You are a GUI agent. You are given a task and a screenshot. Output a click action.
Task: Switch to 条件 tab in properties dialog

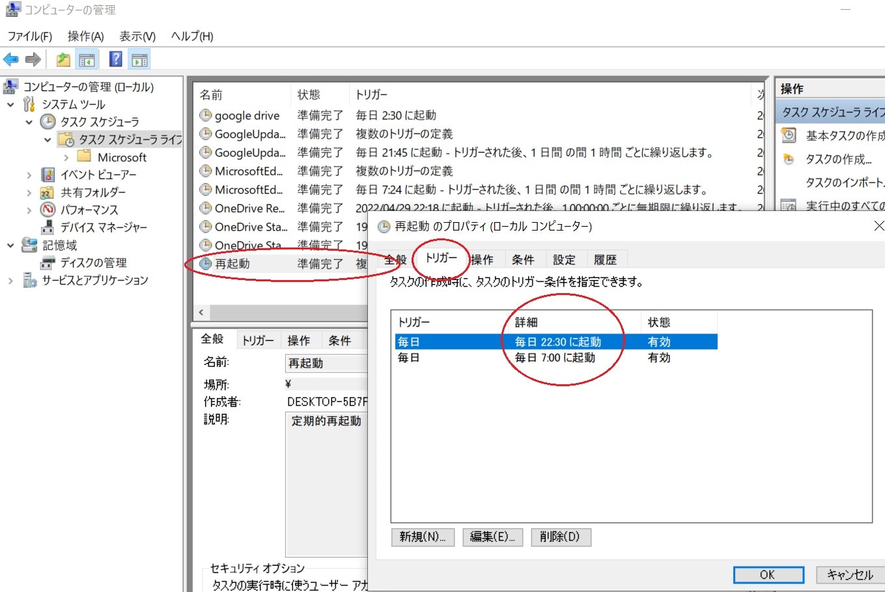523,260
